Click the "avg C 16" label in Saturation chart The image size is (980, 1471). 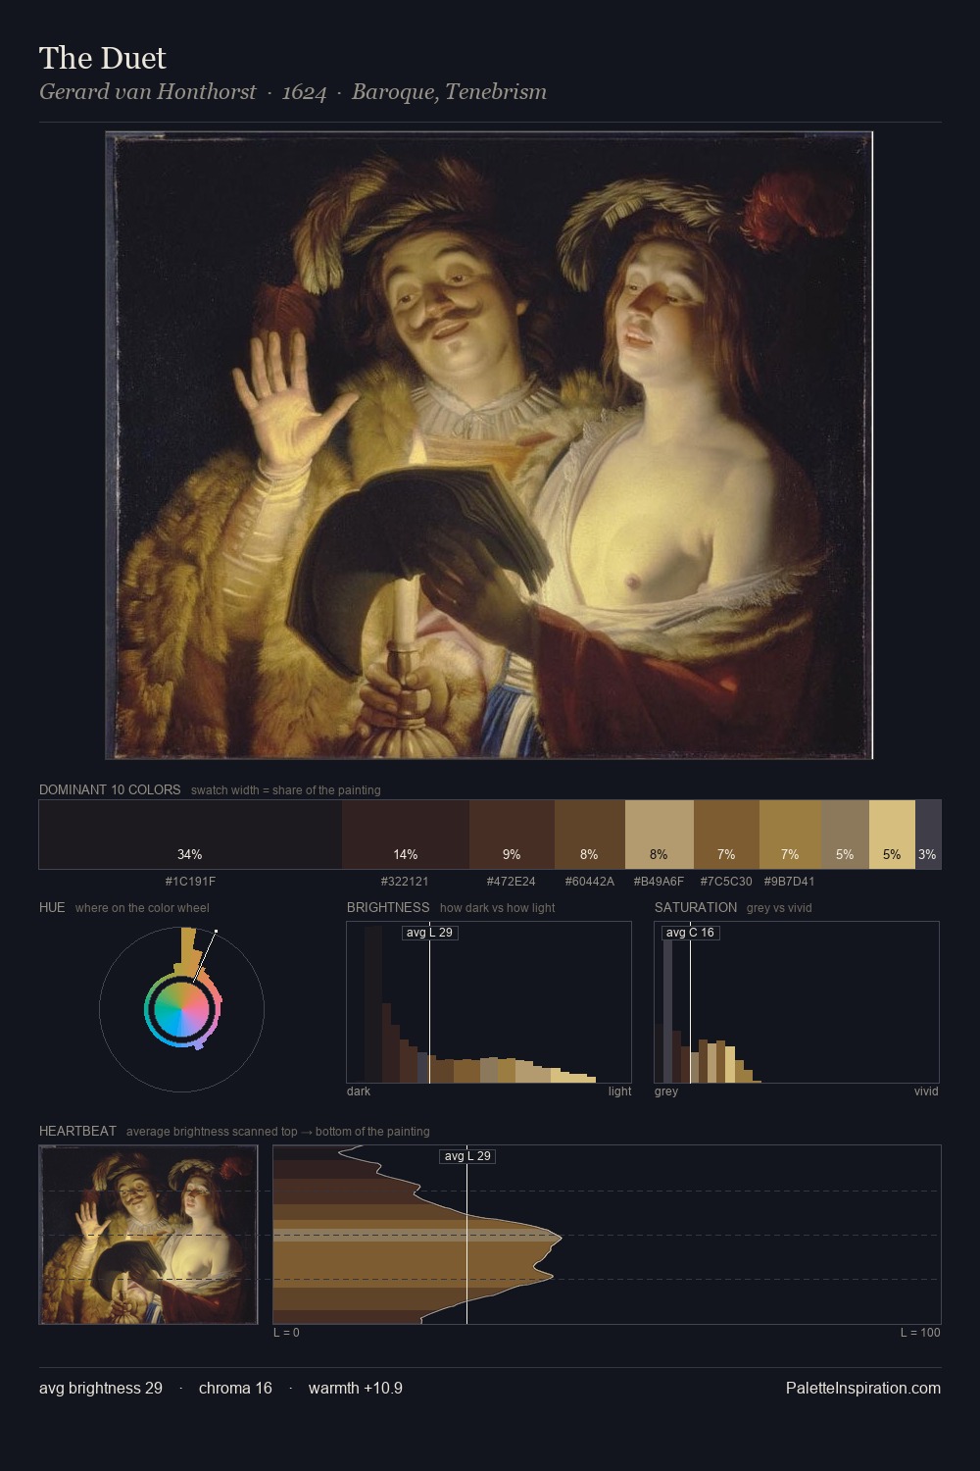point(691,933)
